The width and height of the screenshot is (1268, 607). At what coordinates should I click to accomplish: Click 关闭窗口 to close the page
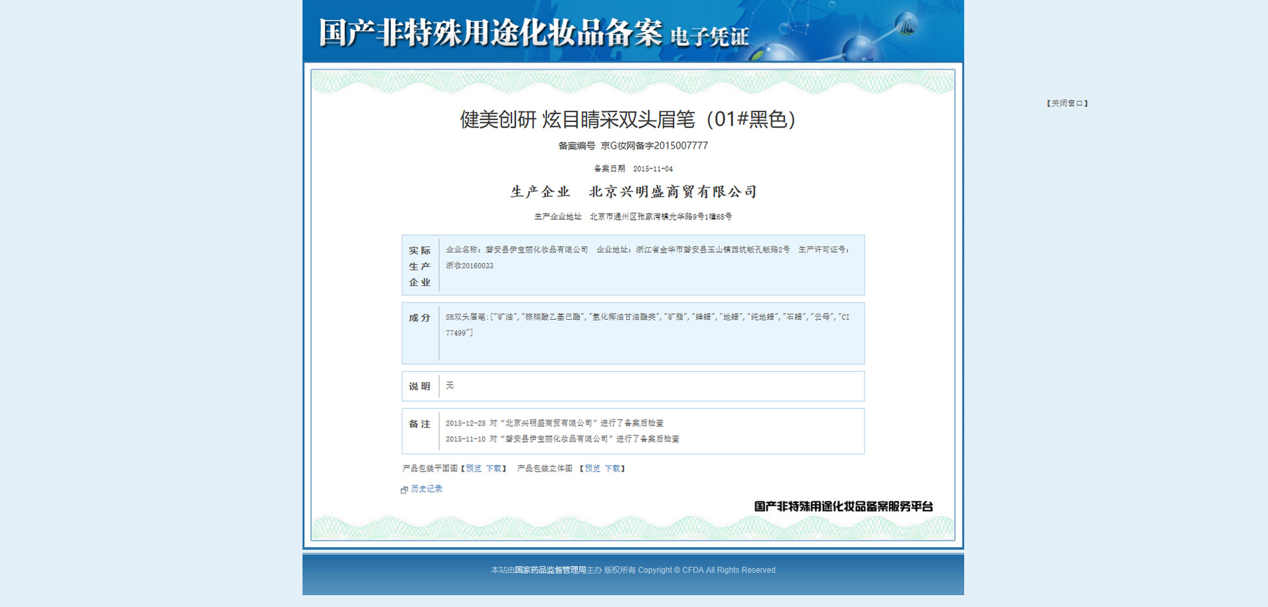coord(1067,103)
